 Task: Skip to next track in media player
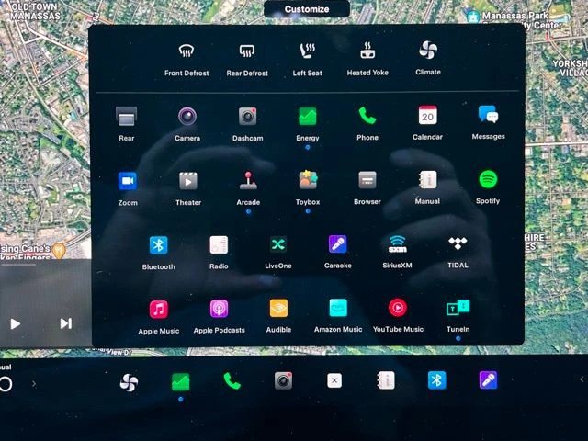click(x=66, y=323)
